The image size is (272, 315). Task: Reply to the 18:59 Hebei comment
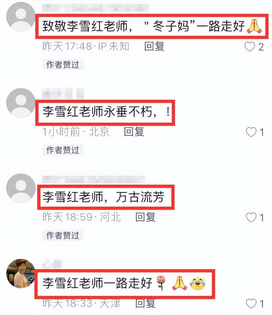pyautogui.click(x=145, y=217)
